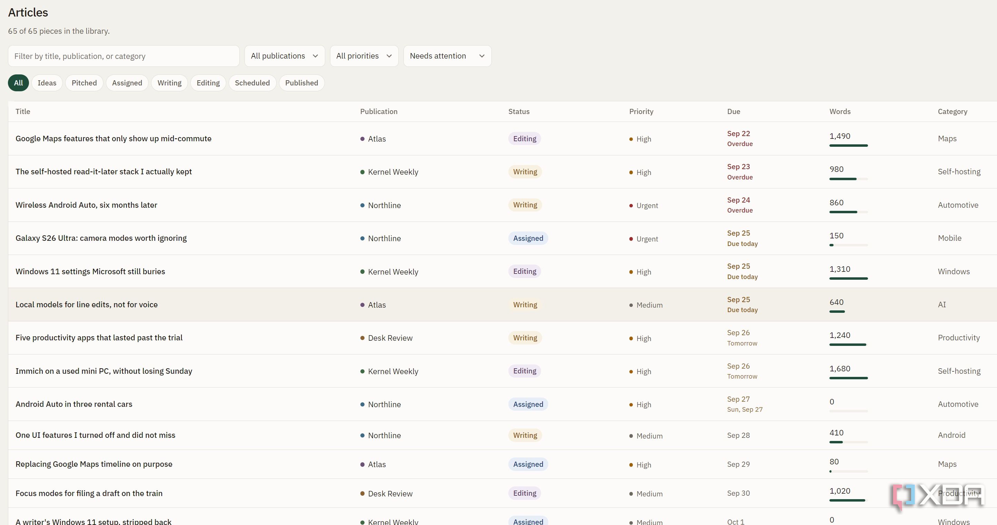This screenshot has height=525, width=997.
Task: Open the Editing filter tab
Action: coord(208,83)
